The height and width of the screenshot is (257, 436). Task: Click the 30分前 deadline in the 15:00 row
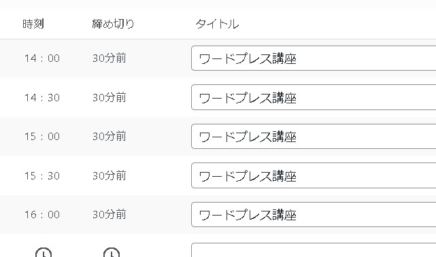tap(110, 137)
